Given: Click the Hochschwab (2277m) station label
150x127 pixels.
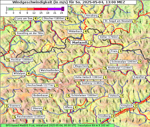Looking at the screenshot, I should point(40,85).
